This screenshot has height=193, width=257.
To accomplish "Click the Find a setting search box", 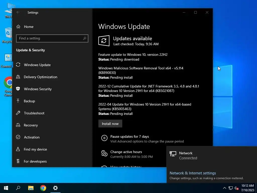I will [52, 38].
